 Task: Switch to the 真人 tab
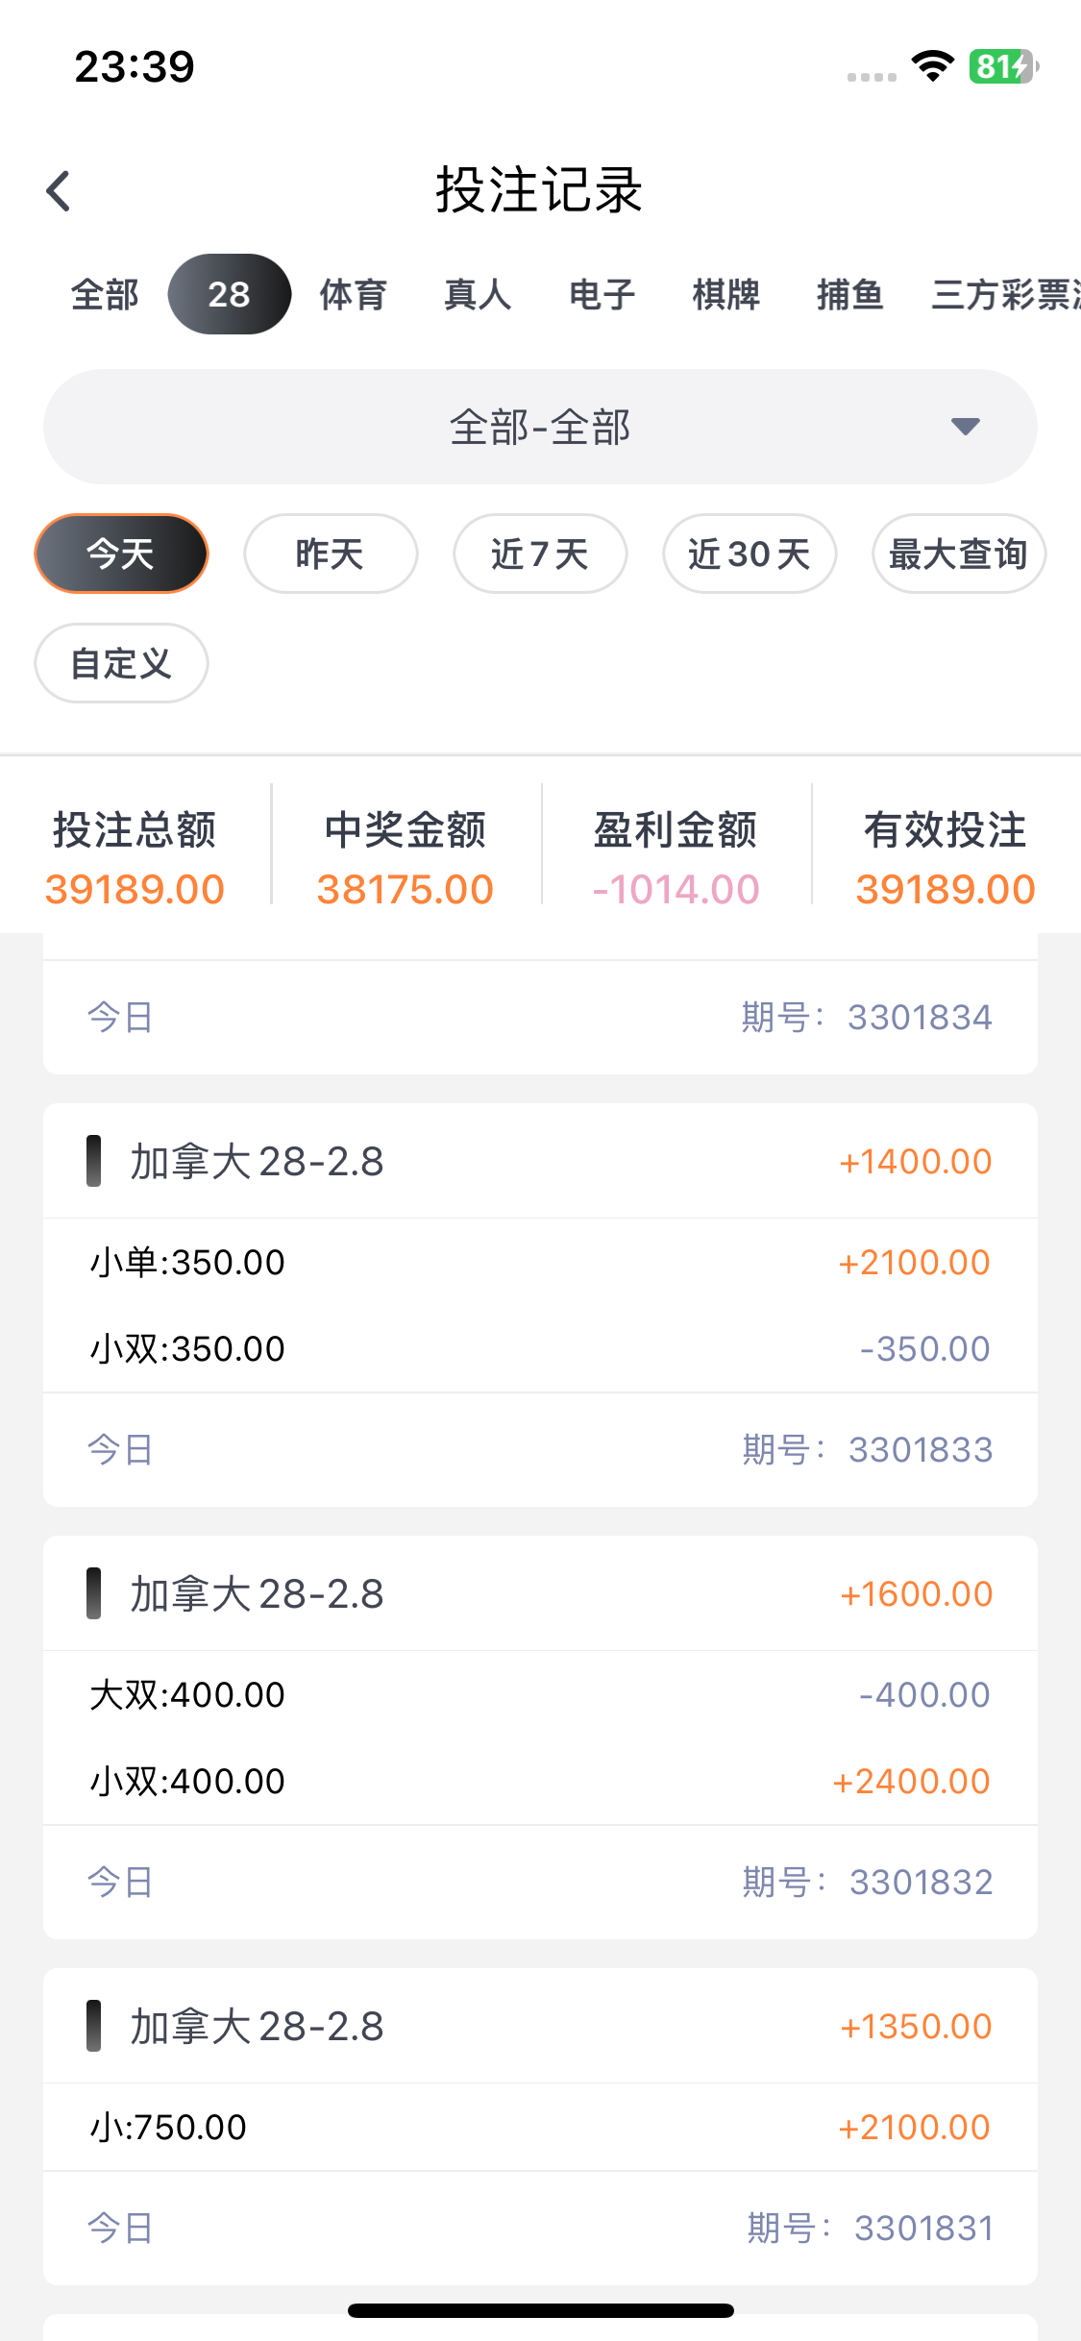(478, 294)
